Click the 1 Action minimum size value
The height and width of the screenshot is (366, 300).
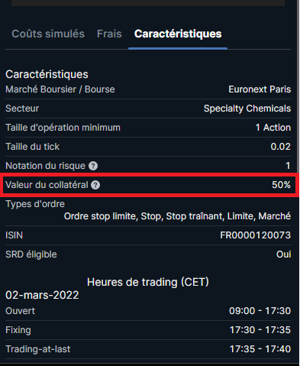pos(273,128)
